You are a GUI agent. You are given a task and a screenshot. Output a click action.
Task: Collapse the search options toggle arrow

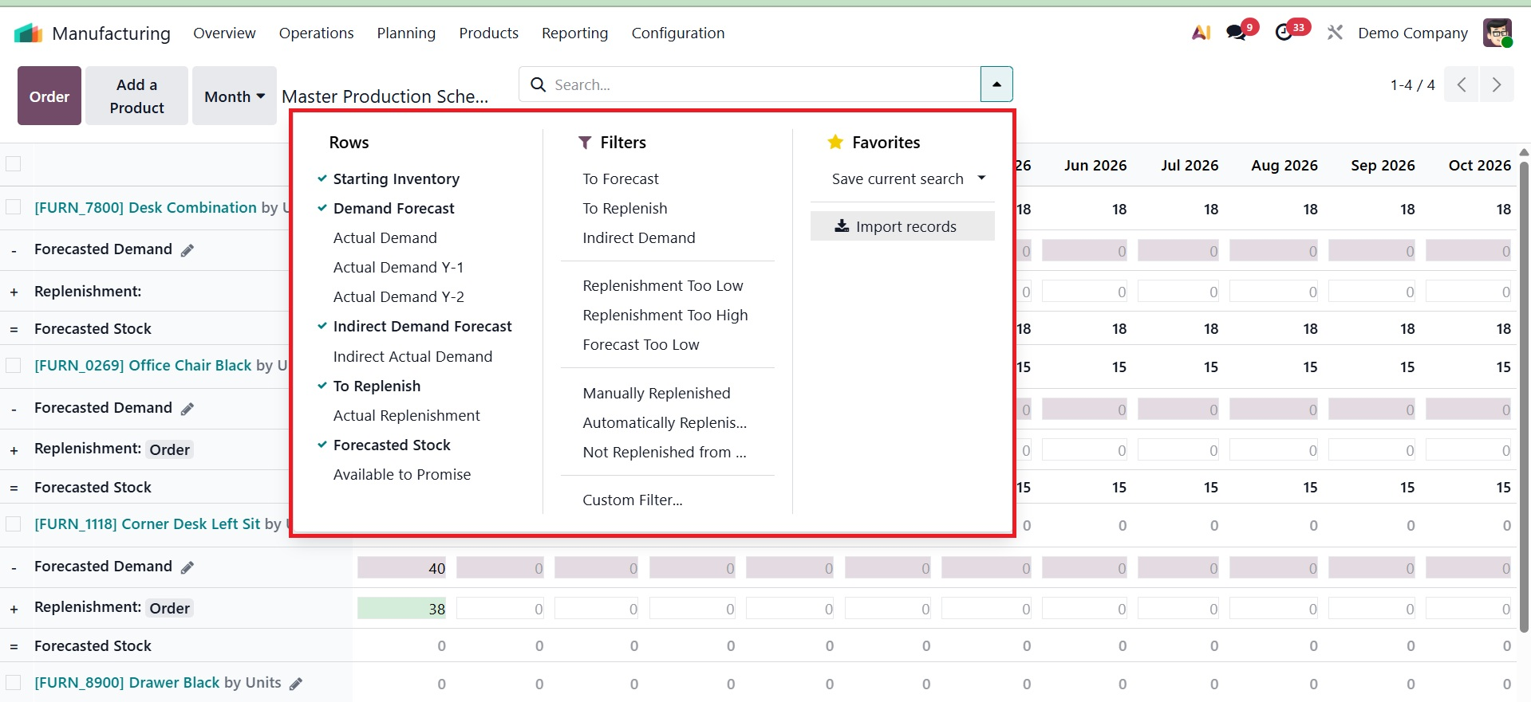[996, 84]
